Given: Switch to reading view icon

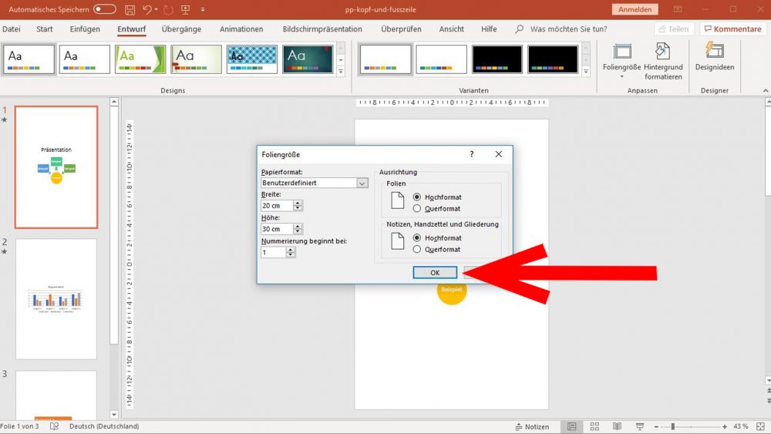Looking at the screenshot, I should (617, 426).
